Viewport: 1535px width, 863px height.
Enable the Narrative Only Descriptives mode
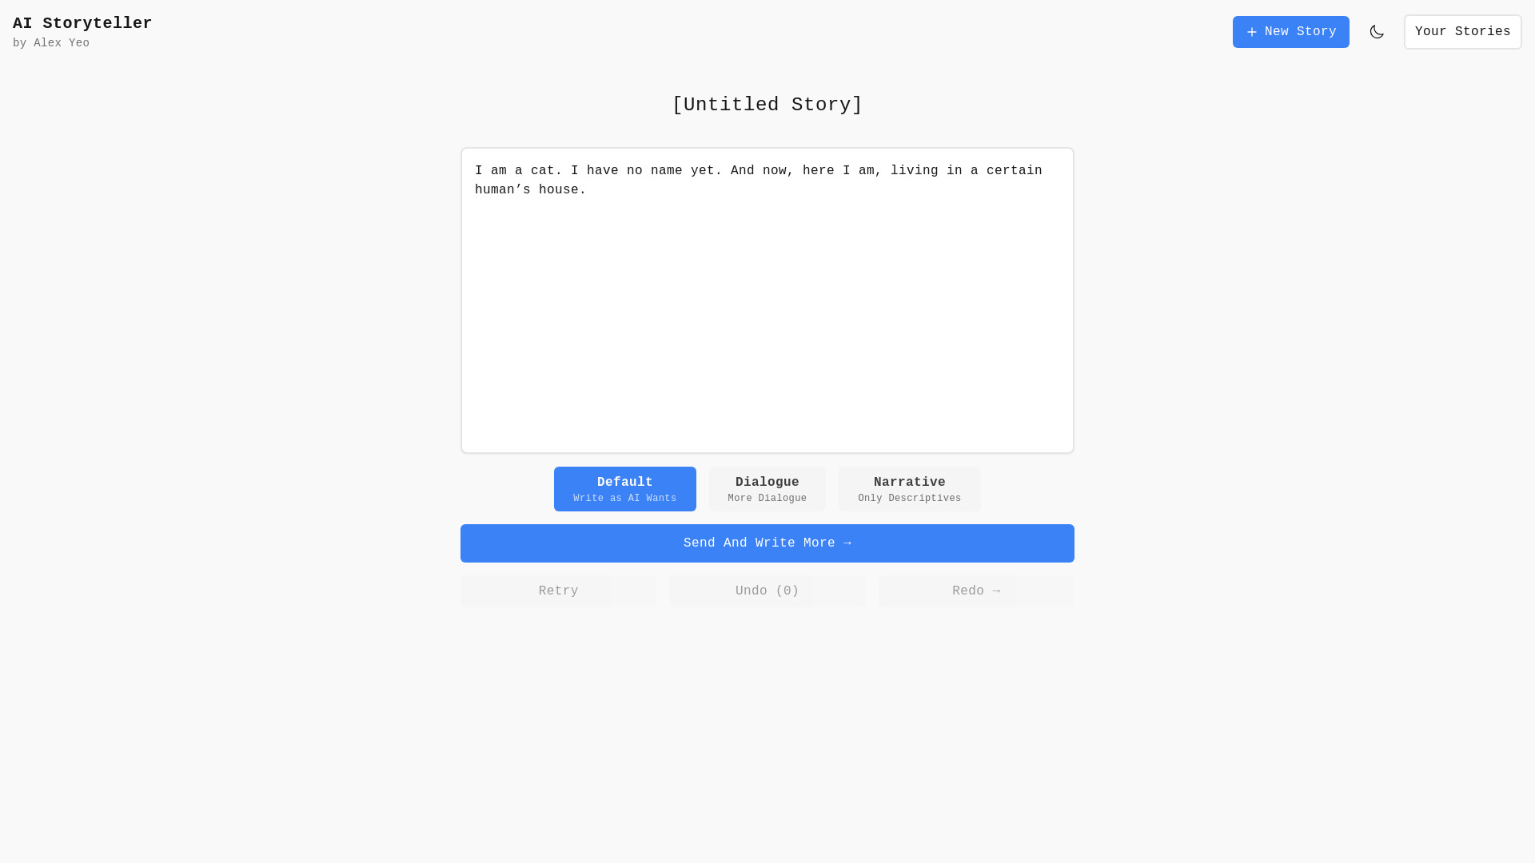(910, 488)
